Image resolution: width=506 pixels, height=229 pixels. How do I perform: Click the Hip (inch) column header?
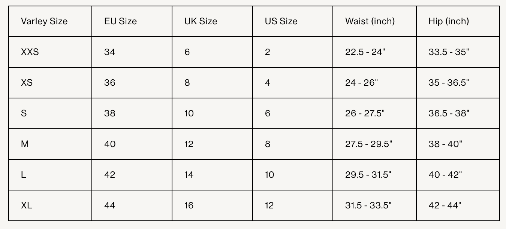click(458, 21)
